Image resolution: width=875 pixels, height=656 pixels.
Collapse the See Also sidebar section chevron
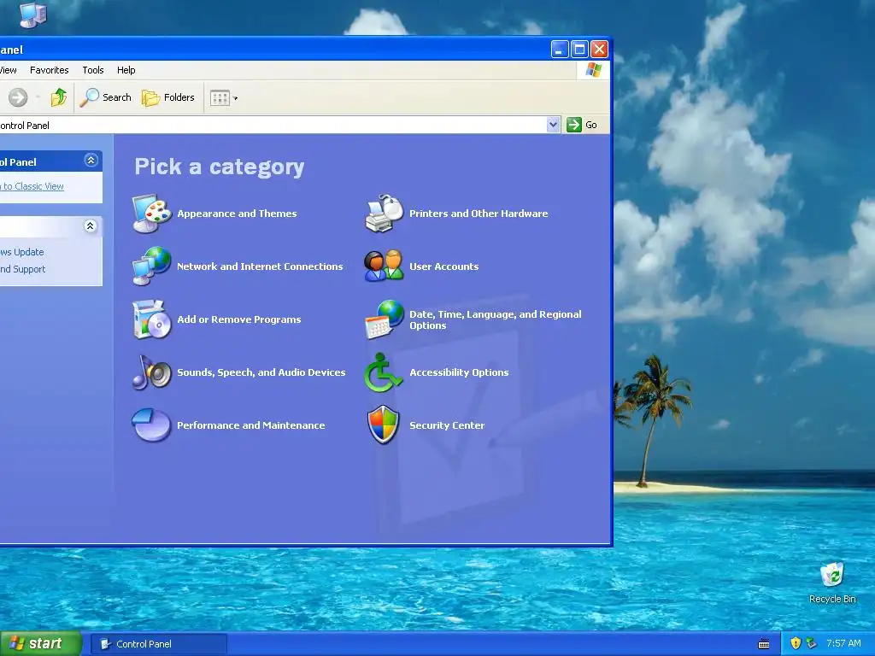pyautogui.click(x=91, y=225)
